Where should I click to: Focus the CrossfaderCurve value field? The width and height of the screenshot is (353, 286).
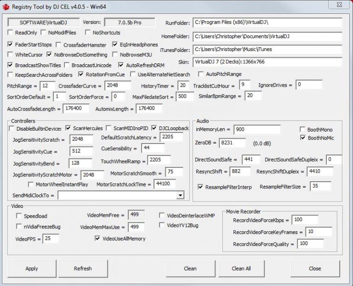[x=118, y=86]
